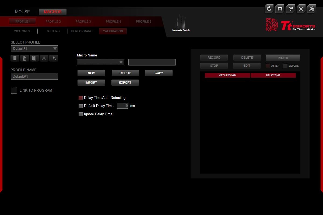Viewport: 323px width, 215px height.
Task: Delete the profile with the trash icon
Action: pos(25,58)
